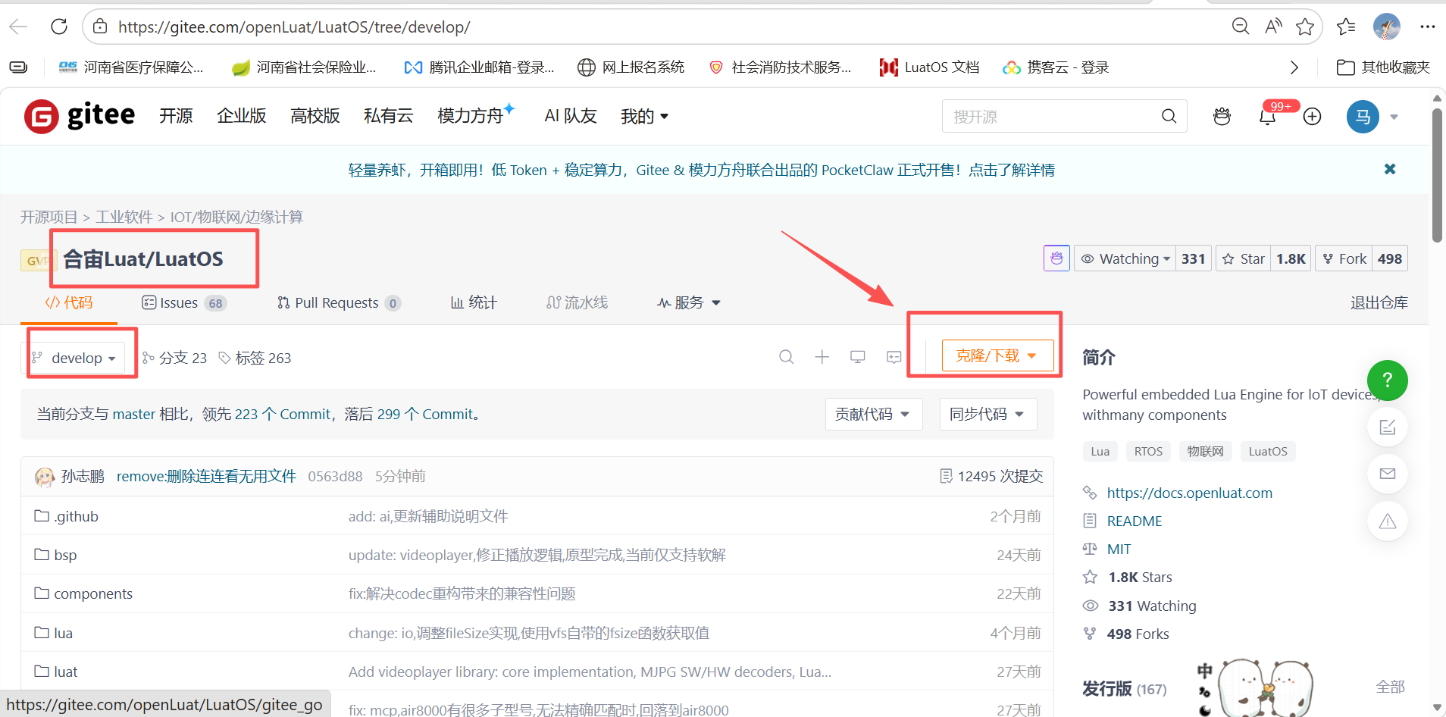
Task: Open 企业版 in top navigation
Action: [242, 116]
